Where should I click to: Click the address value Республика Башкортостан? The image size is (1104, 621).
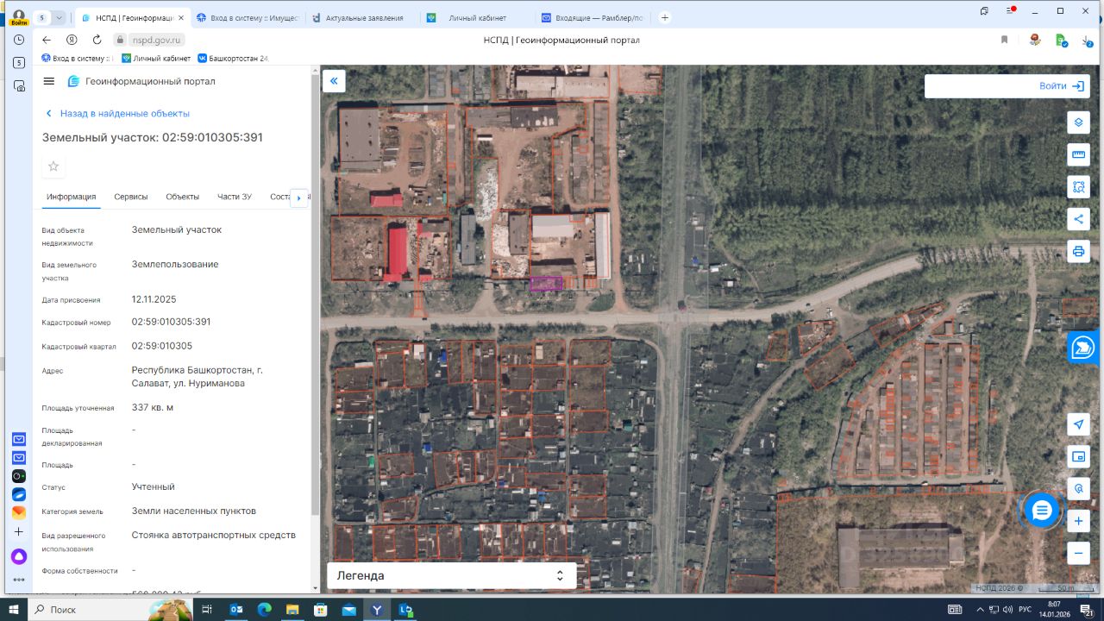198,376
